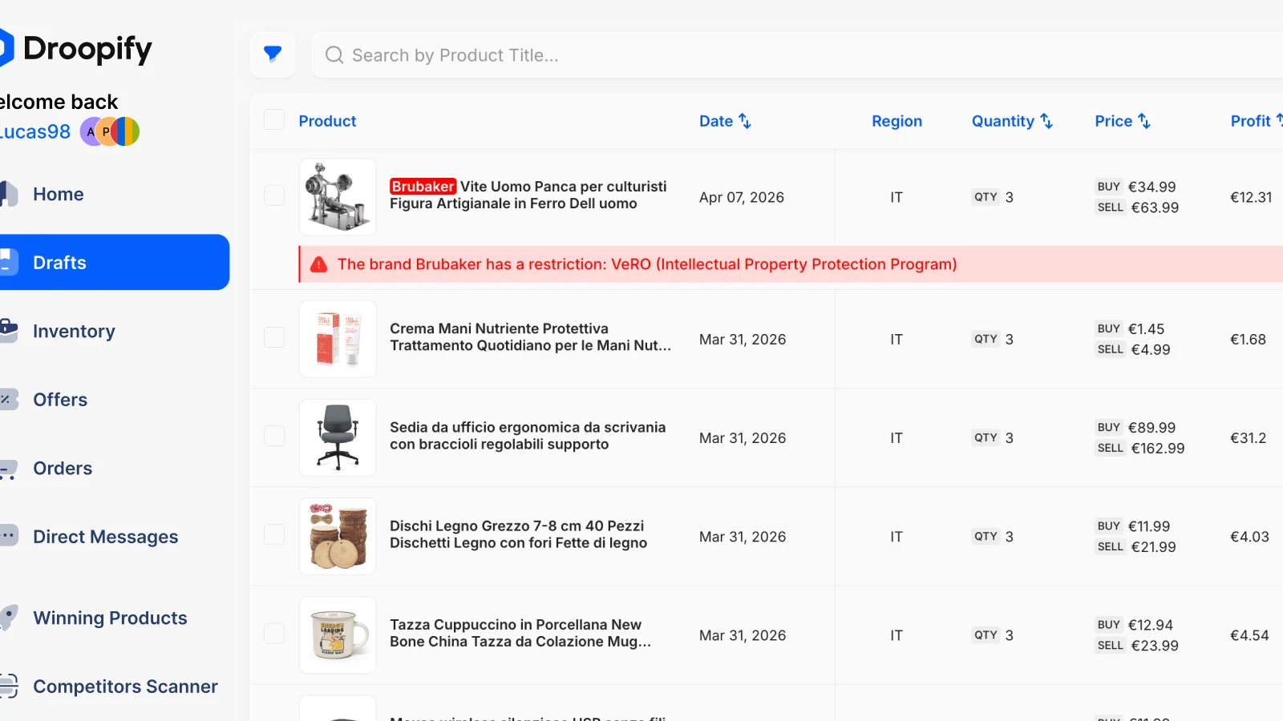Open the filter funnel icon
The width and height of the screenshot is (1283, 721).
273,54
